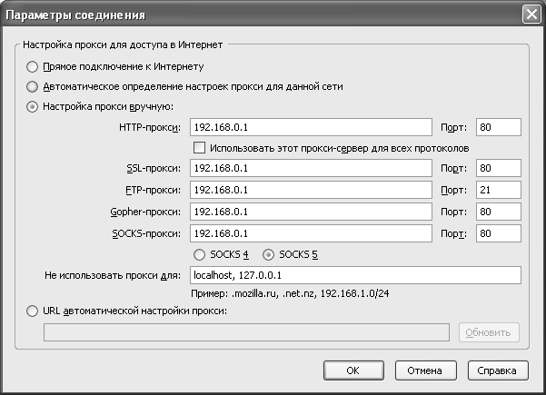Click the SOCKS proxy address field

coord(310,233)
